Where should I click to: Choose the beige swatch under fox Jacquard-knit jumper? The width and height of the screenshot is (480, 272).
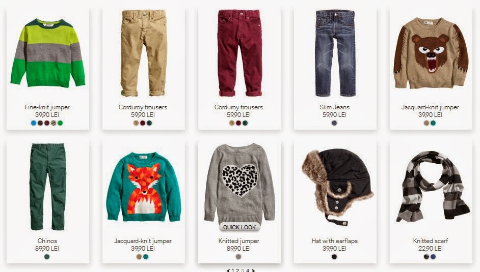point(139,257)
